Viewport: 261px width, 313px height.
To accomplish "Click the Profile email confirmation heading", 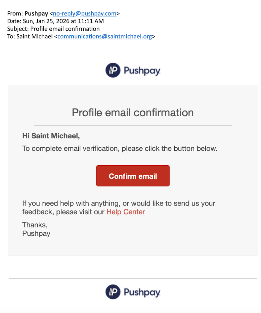I will 133,113.
